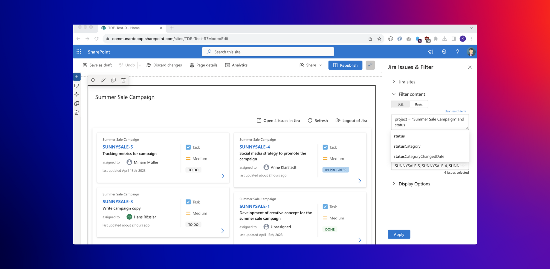Click the Task checkbox icon on SUNNYSALE-3

188,202
